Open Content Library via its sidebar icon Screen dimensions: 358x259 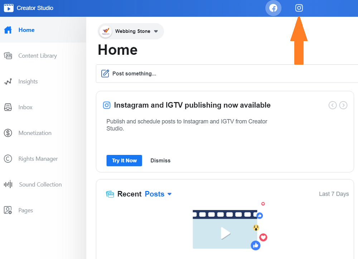click(8, 56)
